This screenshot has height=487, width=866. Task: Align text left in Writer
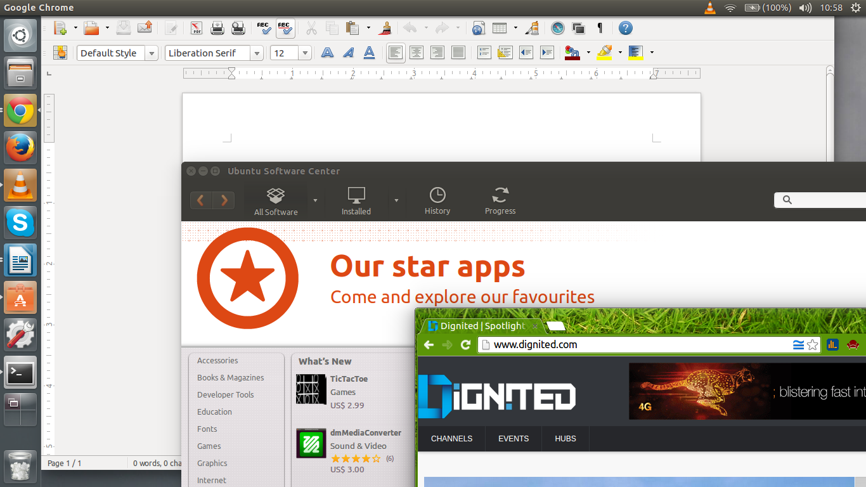tap(396, 53)
